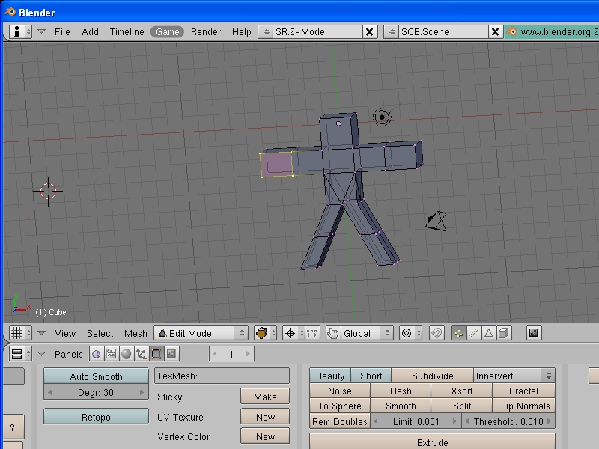Open the Mesh menu
This screenshot has width=599, height=449.
136,333
